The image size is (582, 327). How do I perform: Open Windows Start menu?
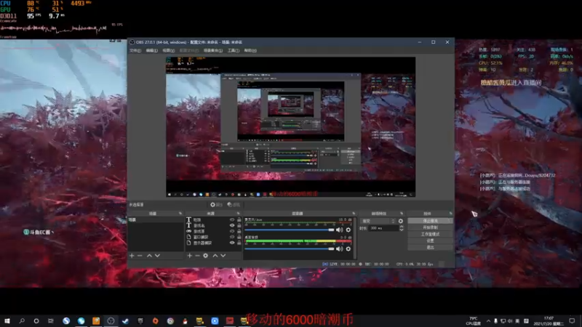[7, 320]
